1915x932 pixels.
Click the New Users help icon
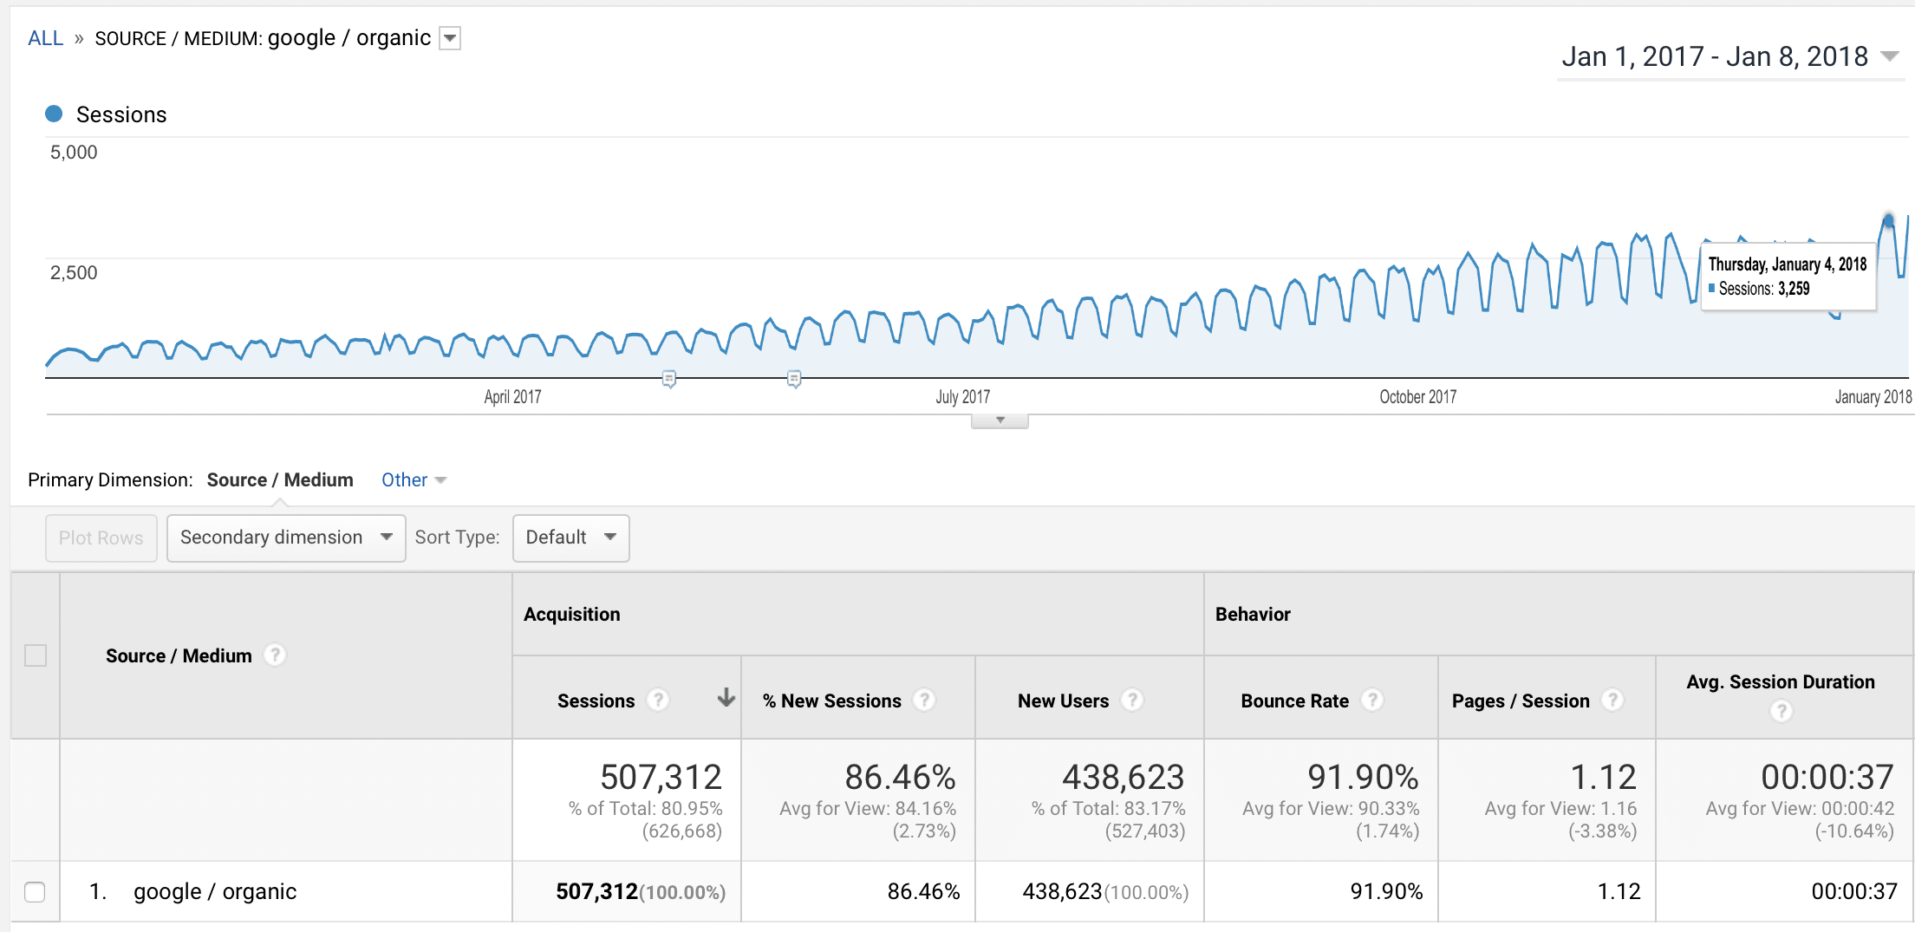click(x=1133, y=701)
